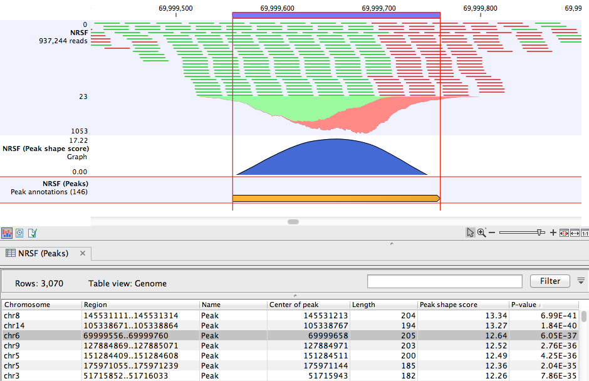Open the element info clipboard icon
This screenshot has height=381, width=589.
click(x=33, y=232)
